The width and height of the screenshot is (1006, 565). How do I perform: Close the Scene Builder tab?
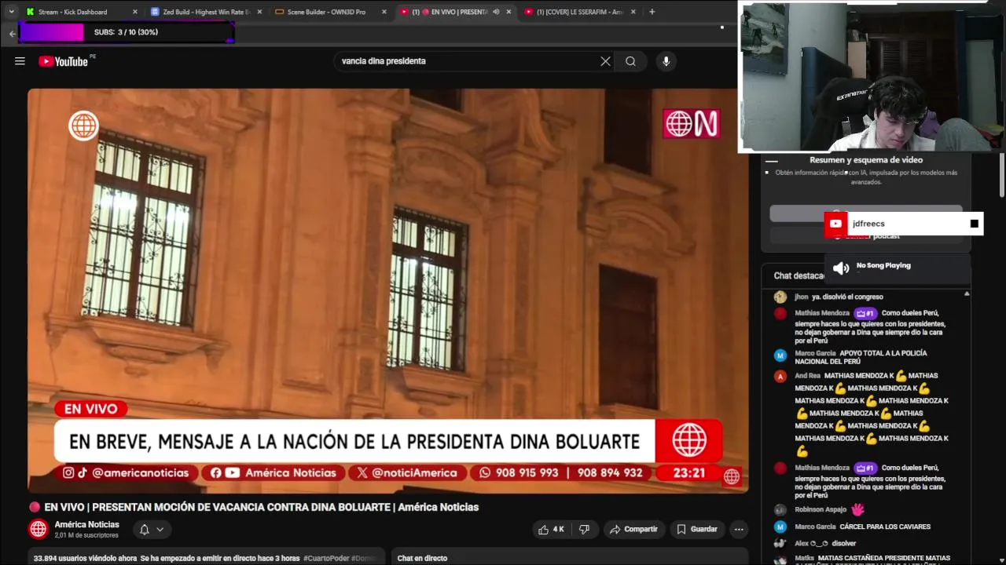384,12
